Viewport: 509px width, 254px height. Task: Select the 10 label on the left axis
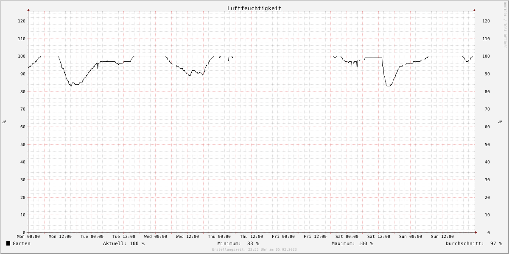pyautogui.click(x=22, y=215)
